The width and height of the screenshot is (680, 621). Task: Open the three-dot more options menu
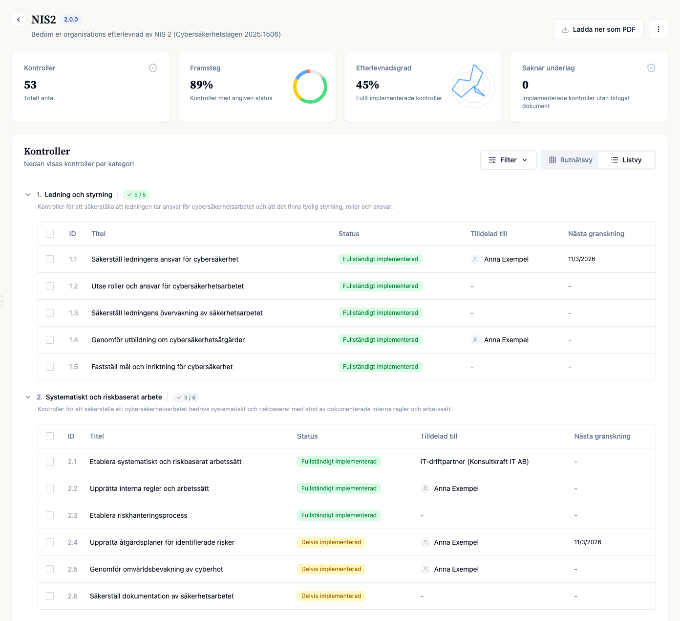point(659,29)
